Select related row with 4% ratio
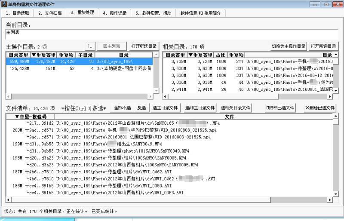 coord(248,82)
